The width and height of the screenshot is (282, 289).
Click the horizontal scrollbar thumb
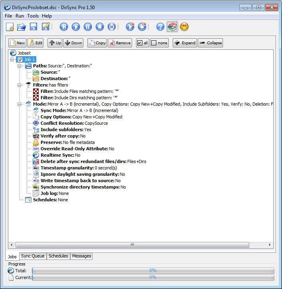pos(132,245)
